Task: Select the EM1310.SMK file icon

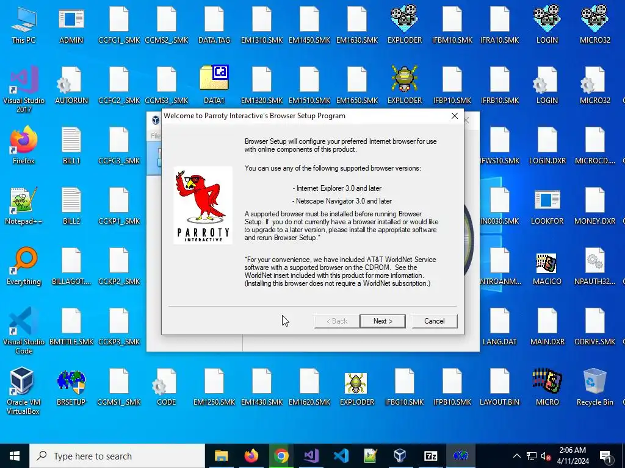Action: tap(261, 24)
